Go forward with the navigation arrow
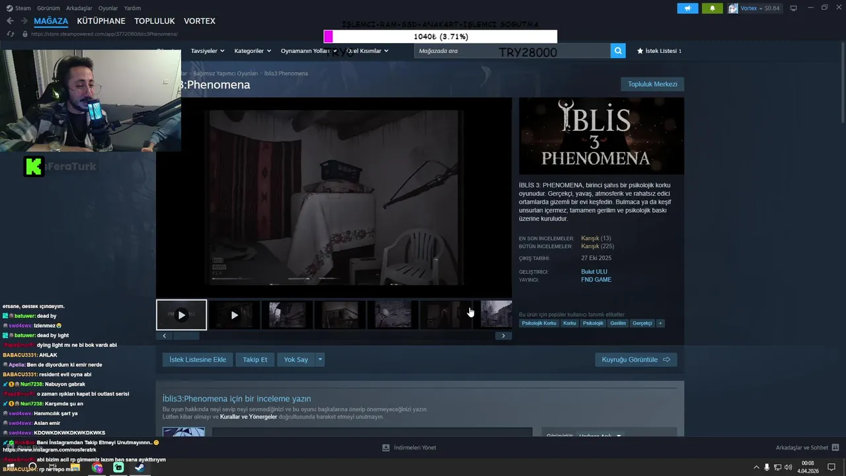This screenshot has height=476, width=846. (x=24, y=21)
